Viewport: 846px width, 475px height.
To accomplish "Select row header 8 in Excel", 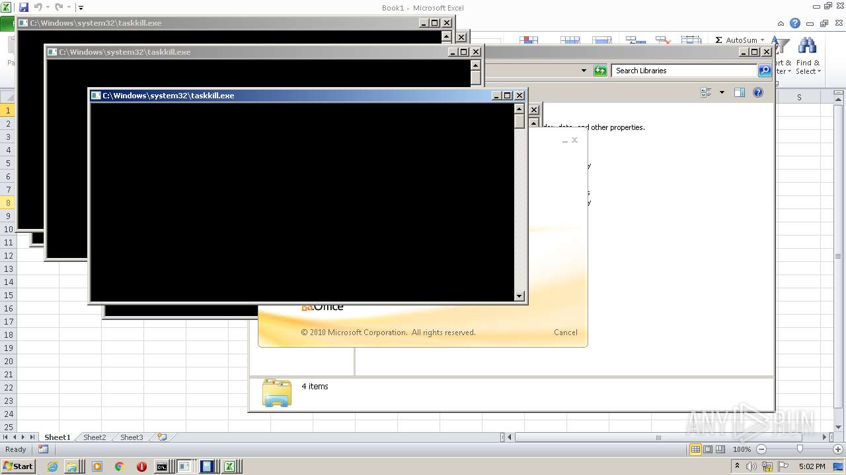I will tap(8, 203).
